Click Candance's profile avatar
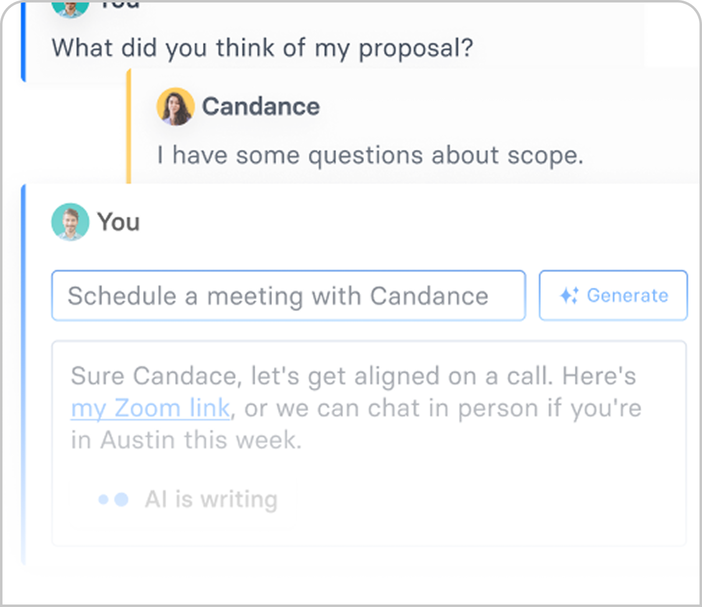 175,106
